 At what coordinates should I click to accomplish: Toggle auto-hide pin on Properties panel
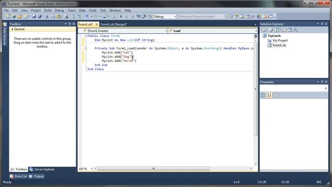point(322,82)
